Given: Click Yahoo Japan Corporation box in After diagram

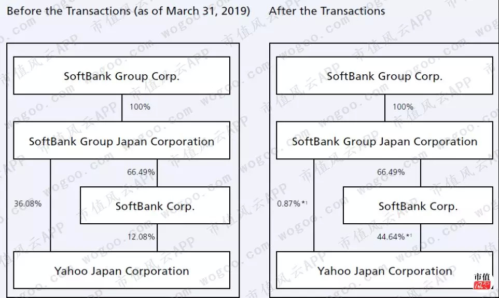Looking at the screenshot, I should coord(384,270).
